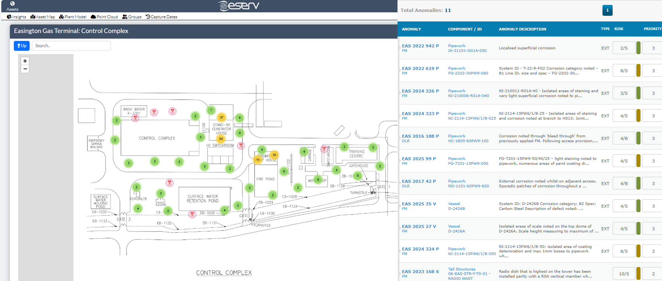Viewport: 662px width, 281px height.
Task: Open the Plant Model view
Action: pyautogui.click(x=73, y=17)
